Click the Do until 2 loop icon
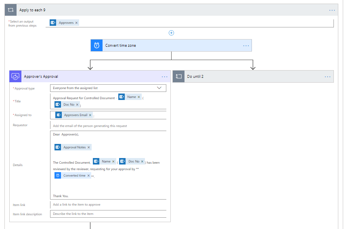This screenshot has width=348, height=229. point(179,77)
